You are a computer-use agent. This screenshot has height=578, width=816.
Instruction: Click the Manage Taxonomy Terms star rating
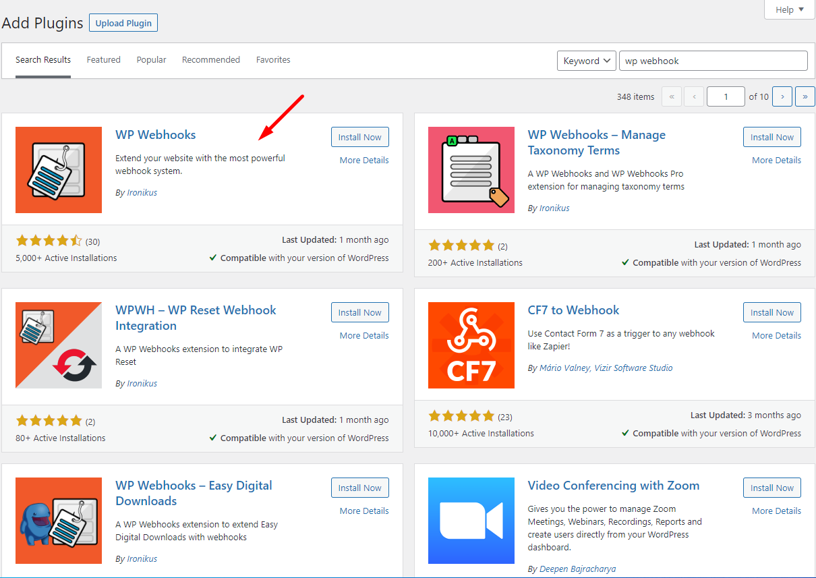(461, 245)
